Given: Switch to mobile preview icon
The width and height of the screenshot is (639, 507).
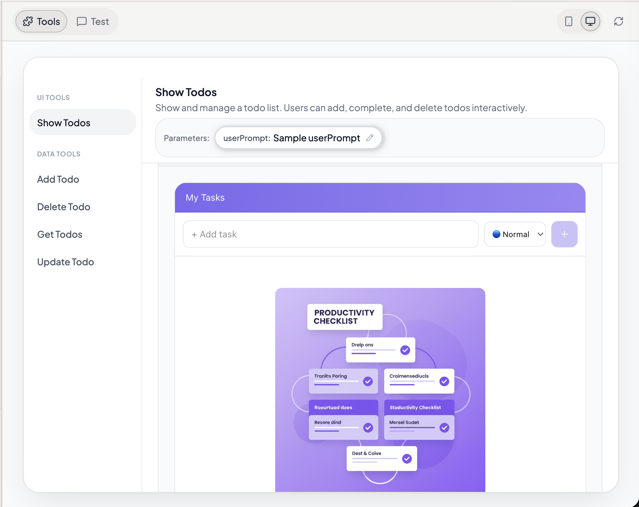Looking at the screenshot, I should click(568, 22).
